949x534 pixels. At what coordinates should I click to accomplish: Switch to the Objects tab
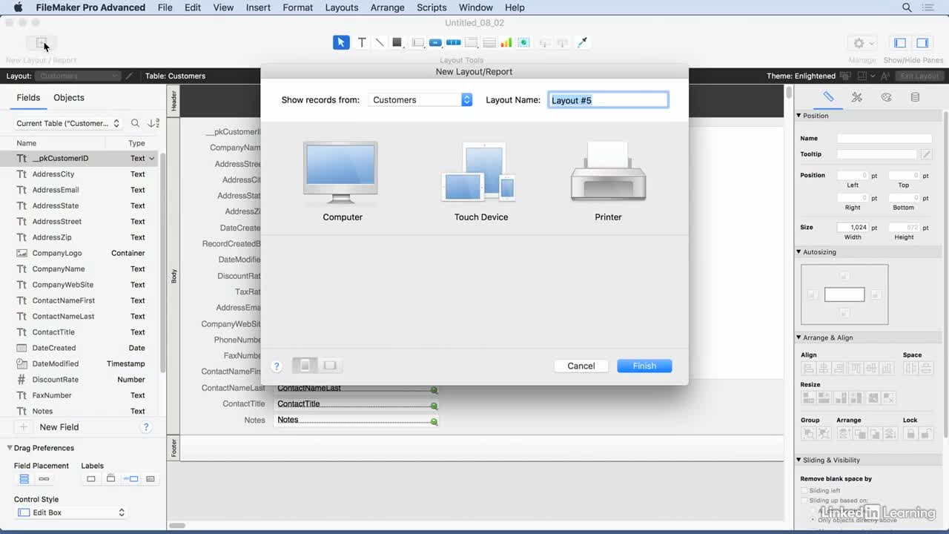point(69,98)
